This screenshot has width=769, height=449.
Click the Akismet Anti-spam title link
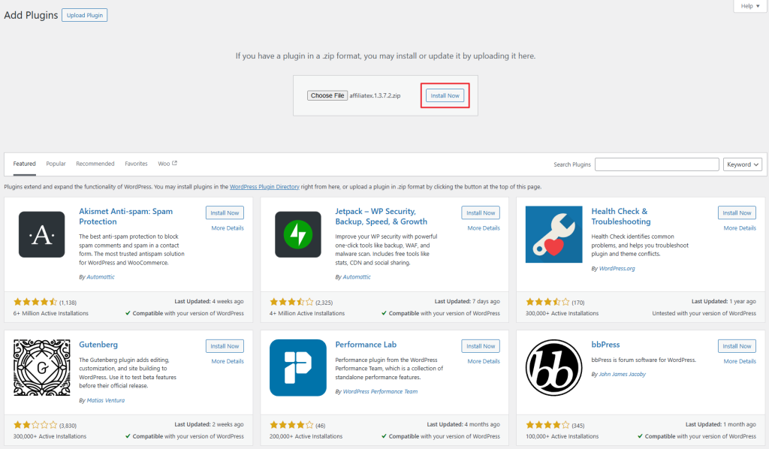(126, 216)
